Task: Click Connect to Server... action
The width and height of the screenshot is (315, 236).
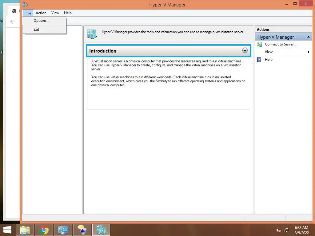Action: click(281, 44)
